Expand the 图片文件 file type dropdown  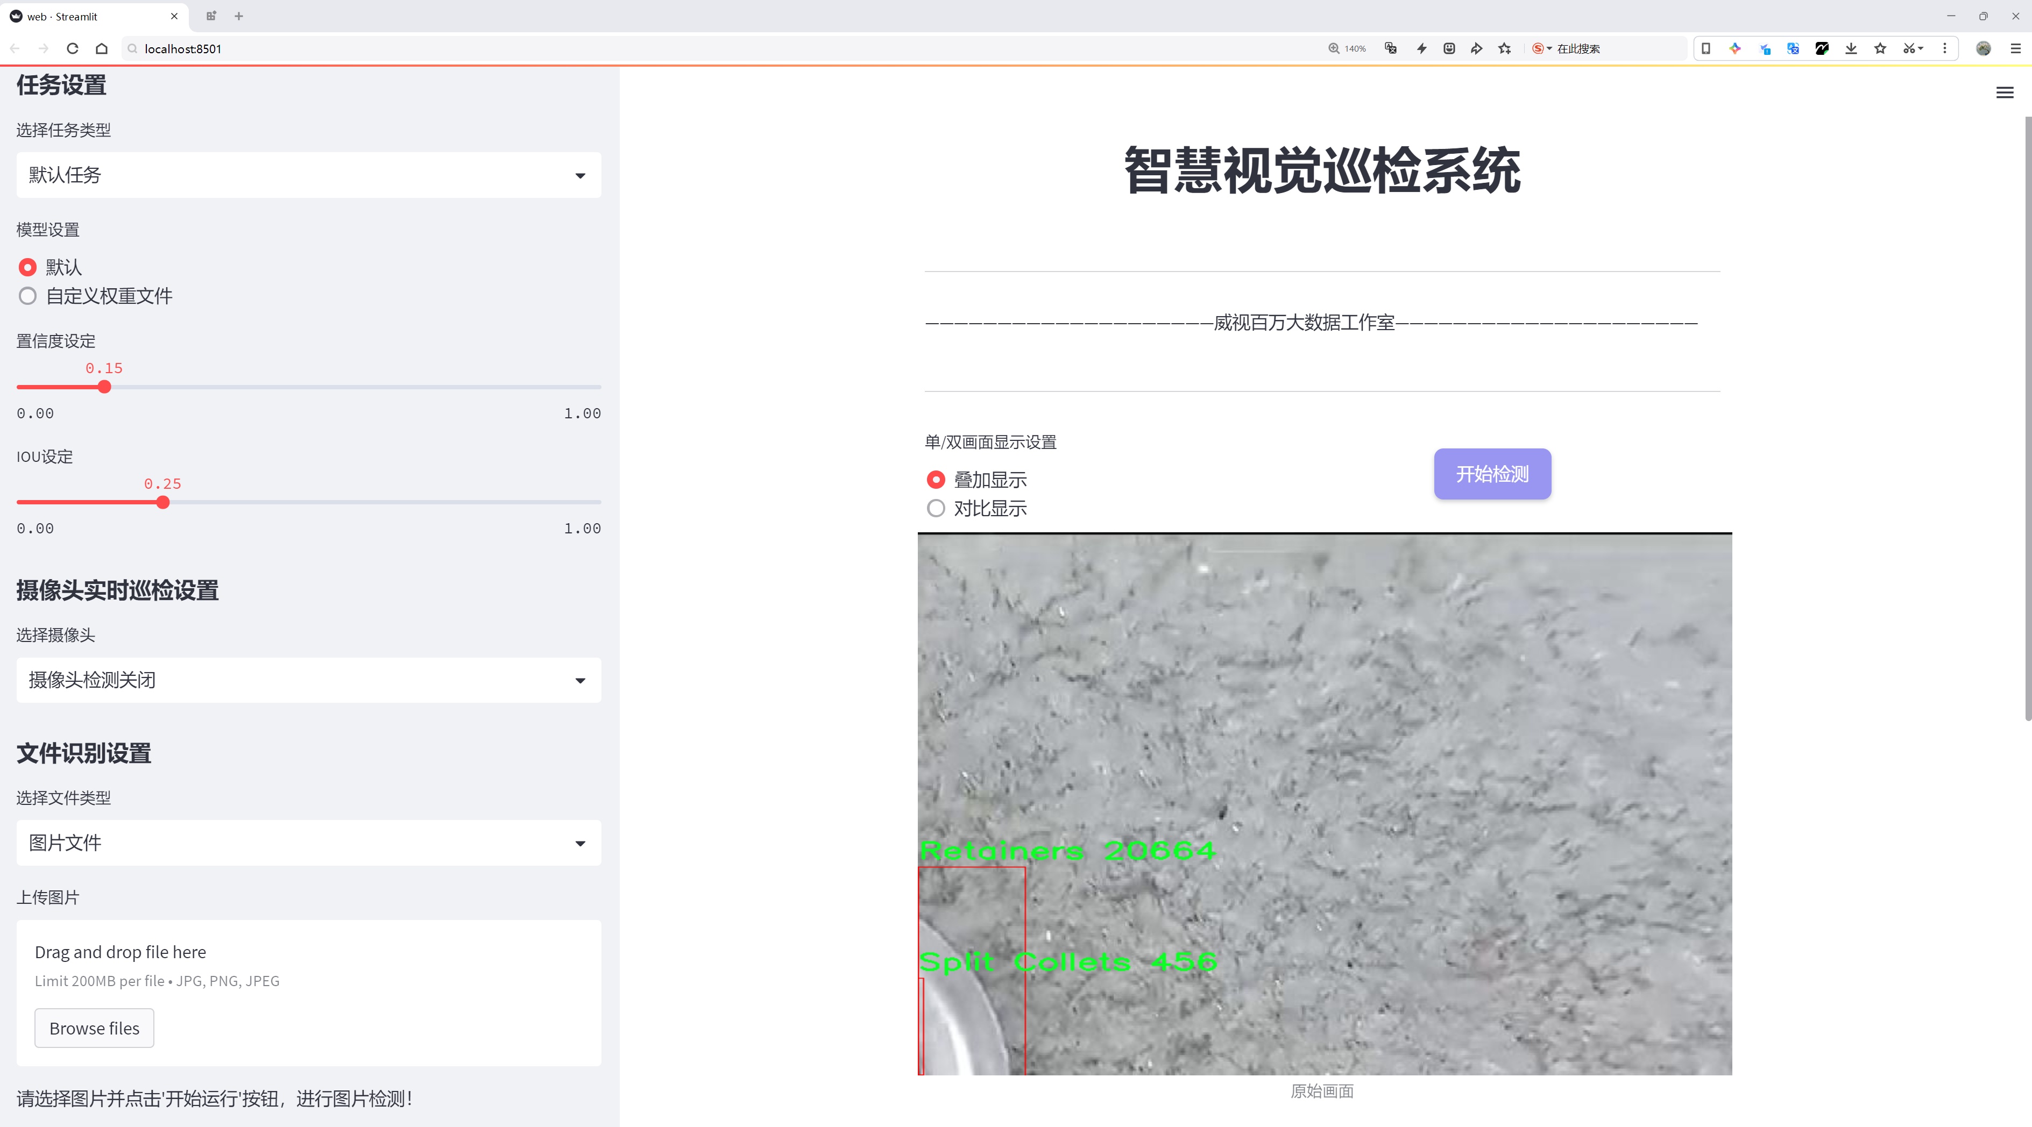click(308, 843)
